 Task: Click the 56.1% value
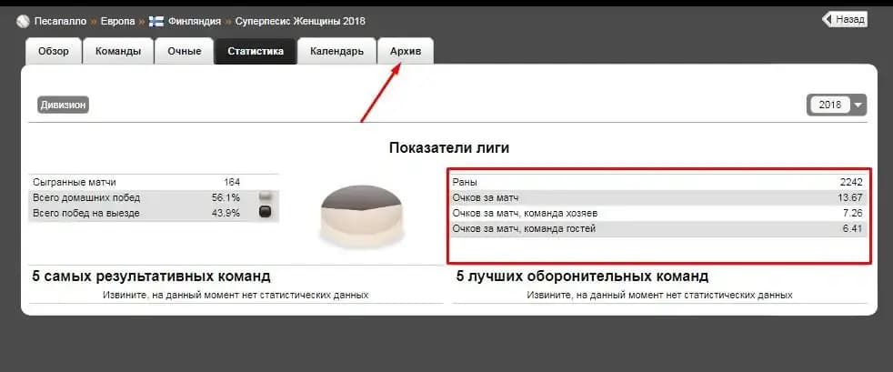tap(226, 197)
